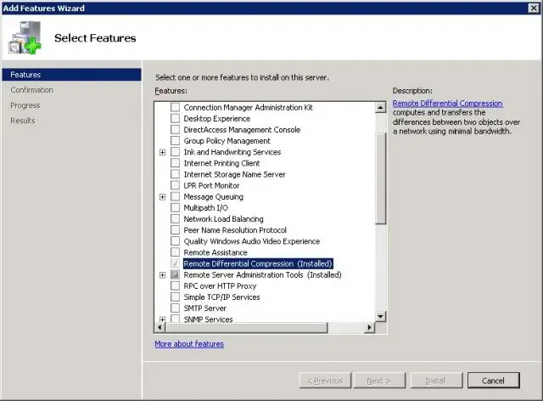This screenshot has height=401, width=543.
Task: Enable the Group Policy Management feature
Action: point(176,141)
